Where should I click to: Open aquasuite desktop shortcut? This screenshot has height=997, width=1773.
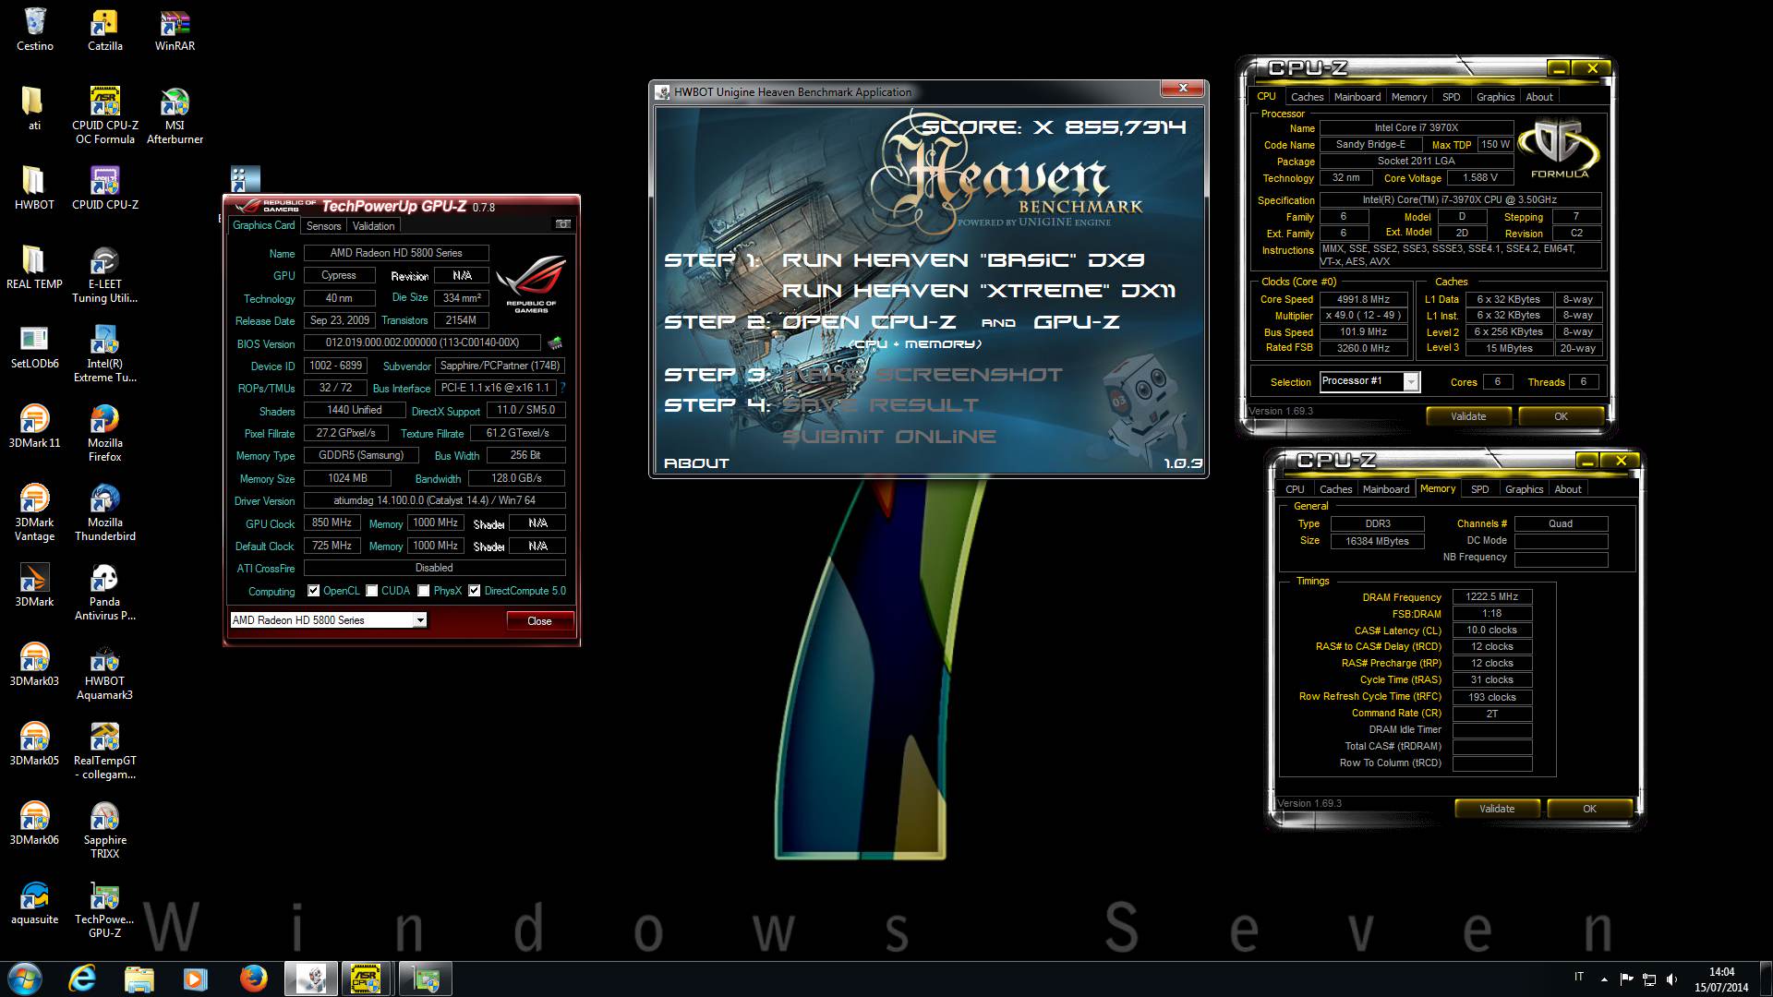point(35,903)
